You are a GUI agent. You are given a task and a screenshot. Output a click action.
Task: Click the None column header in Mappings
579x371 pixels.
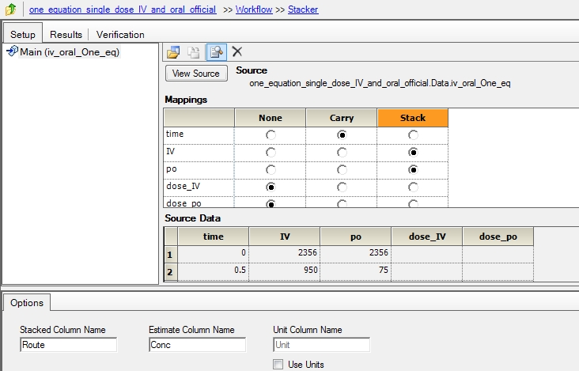pos(271,118)
